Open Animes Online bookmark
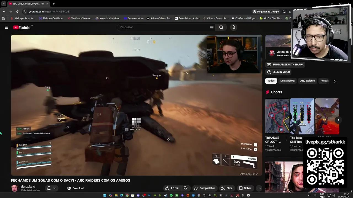This screenshot has width=353, height=198. [159, 18]
